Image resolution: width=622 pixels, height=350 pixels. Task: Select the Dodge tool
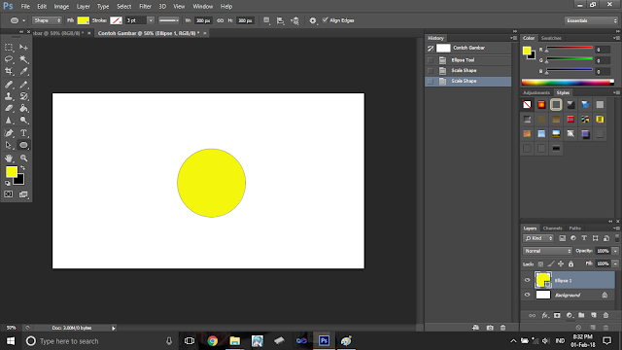(x=23, y=121)
